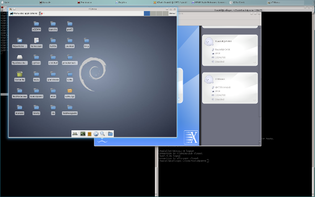315x197 pixels.
Task: Open the Menu des applications
Action: coord(24,14)
